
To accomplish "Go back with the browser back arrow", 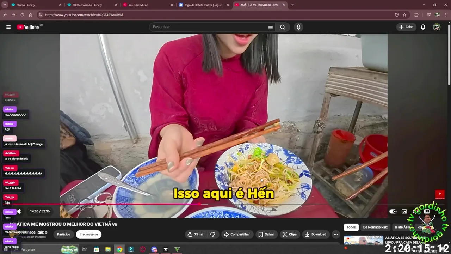I will pyautogui.click(x=5, y=15).
